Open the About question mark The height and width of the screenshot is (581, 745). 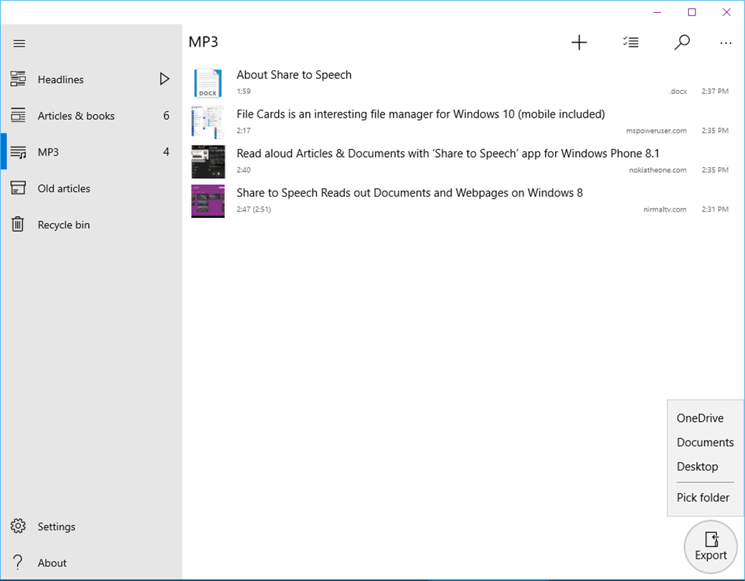click(x=18, y=562)
